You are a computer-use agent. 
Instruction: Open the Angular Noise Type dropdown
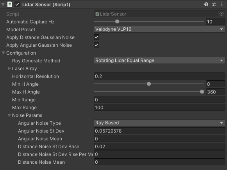coord(159,123)
